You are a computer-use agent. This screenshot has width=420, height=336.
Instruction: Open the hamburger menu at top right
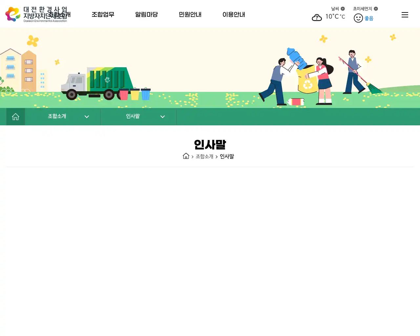[x=405, y=15]
